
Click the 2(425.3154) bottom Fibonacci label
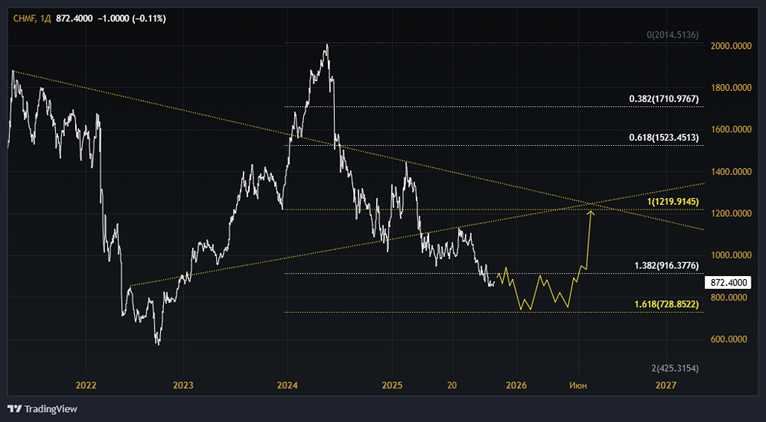tap(676, 368)
